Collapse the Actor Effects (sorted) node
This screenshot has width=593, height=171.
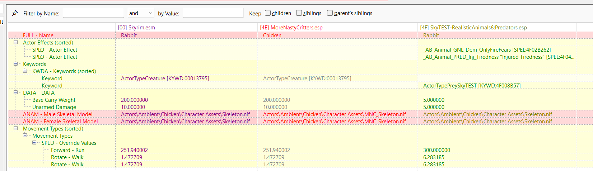click(x=16, y=42)
